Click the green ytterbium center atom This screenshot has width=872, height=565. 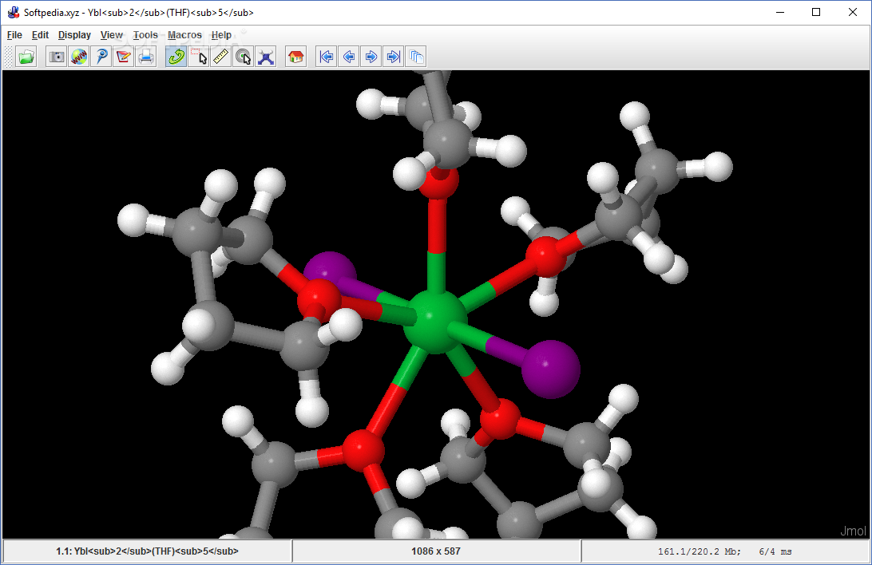click(434, 321)
